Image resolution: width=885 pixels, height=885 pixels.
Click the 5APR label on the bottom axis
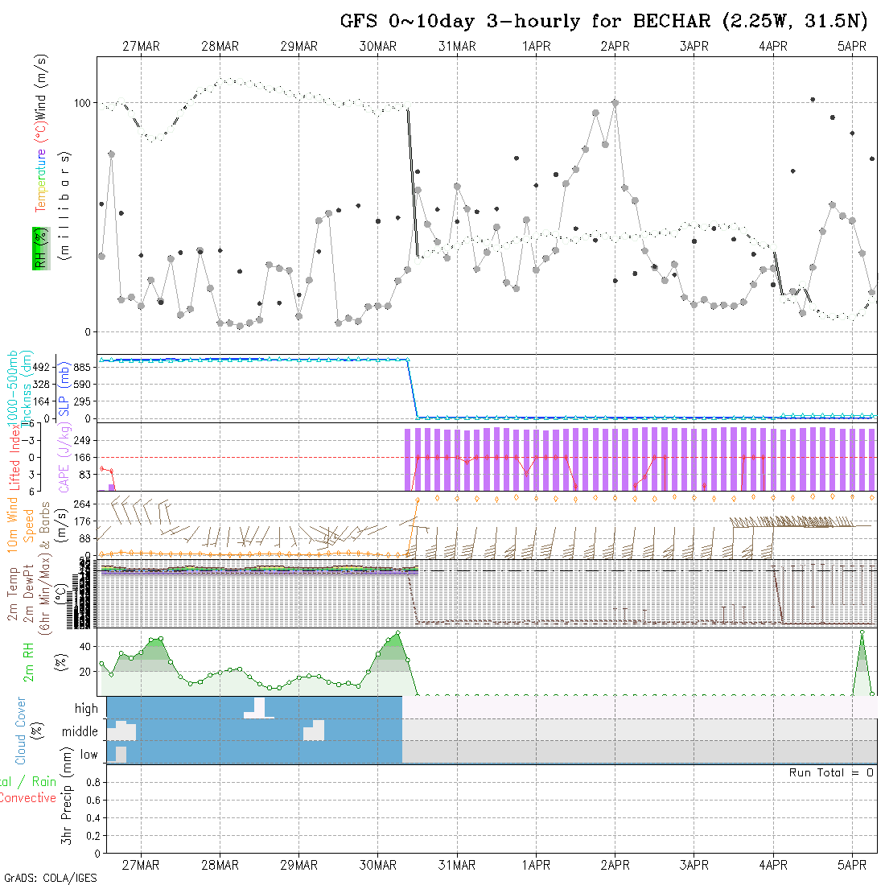[x=852, y=864]
